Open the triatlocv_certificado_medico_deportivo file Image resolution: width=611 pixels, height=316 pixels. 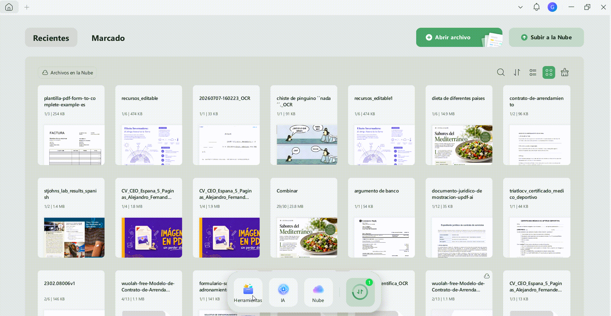pos(537,218)
